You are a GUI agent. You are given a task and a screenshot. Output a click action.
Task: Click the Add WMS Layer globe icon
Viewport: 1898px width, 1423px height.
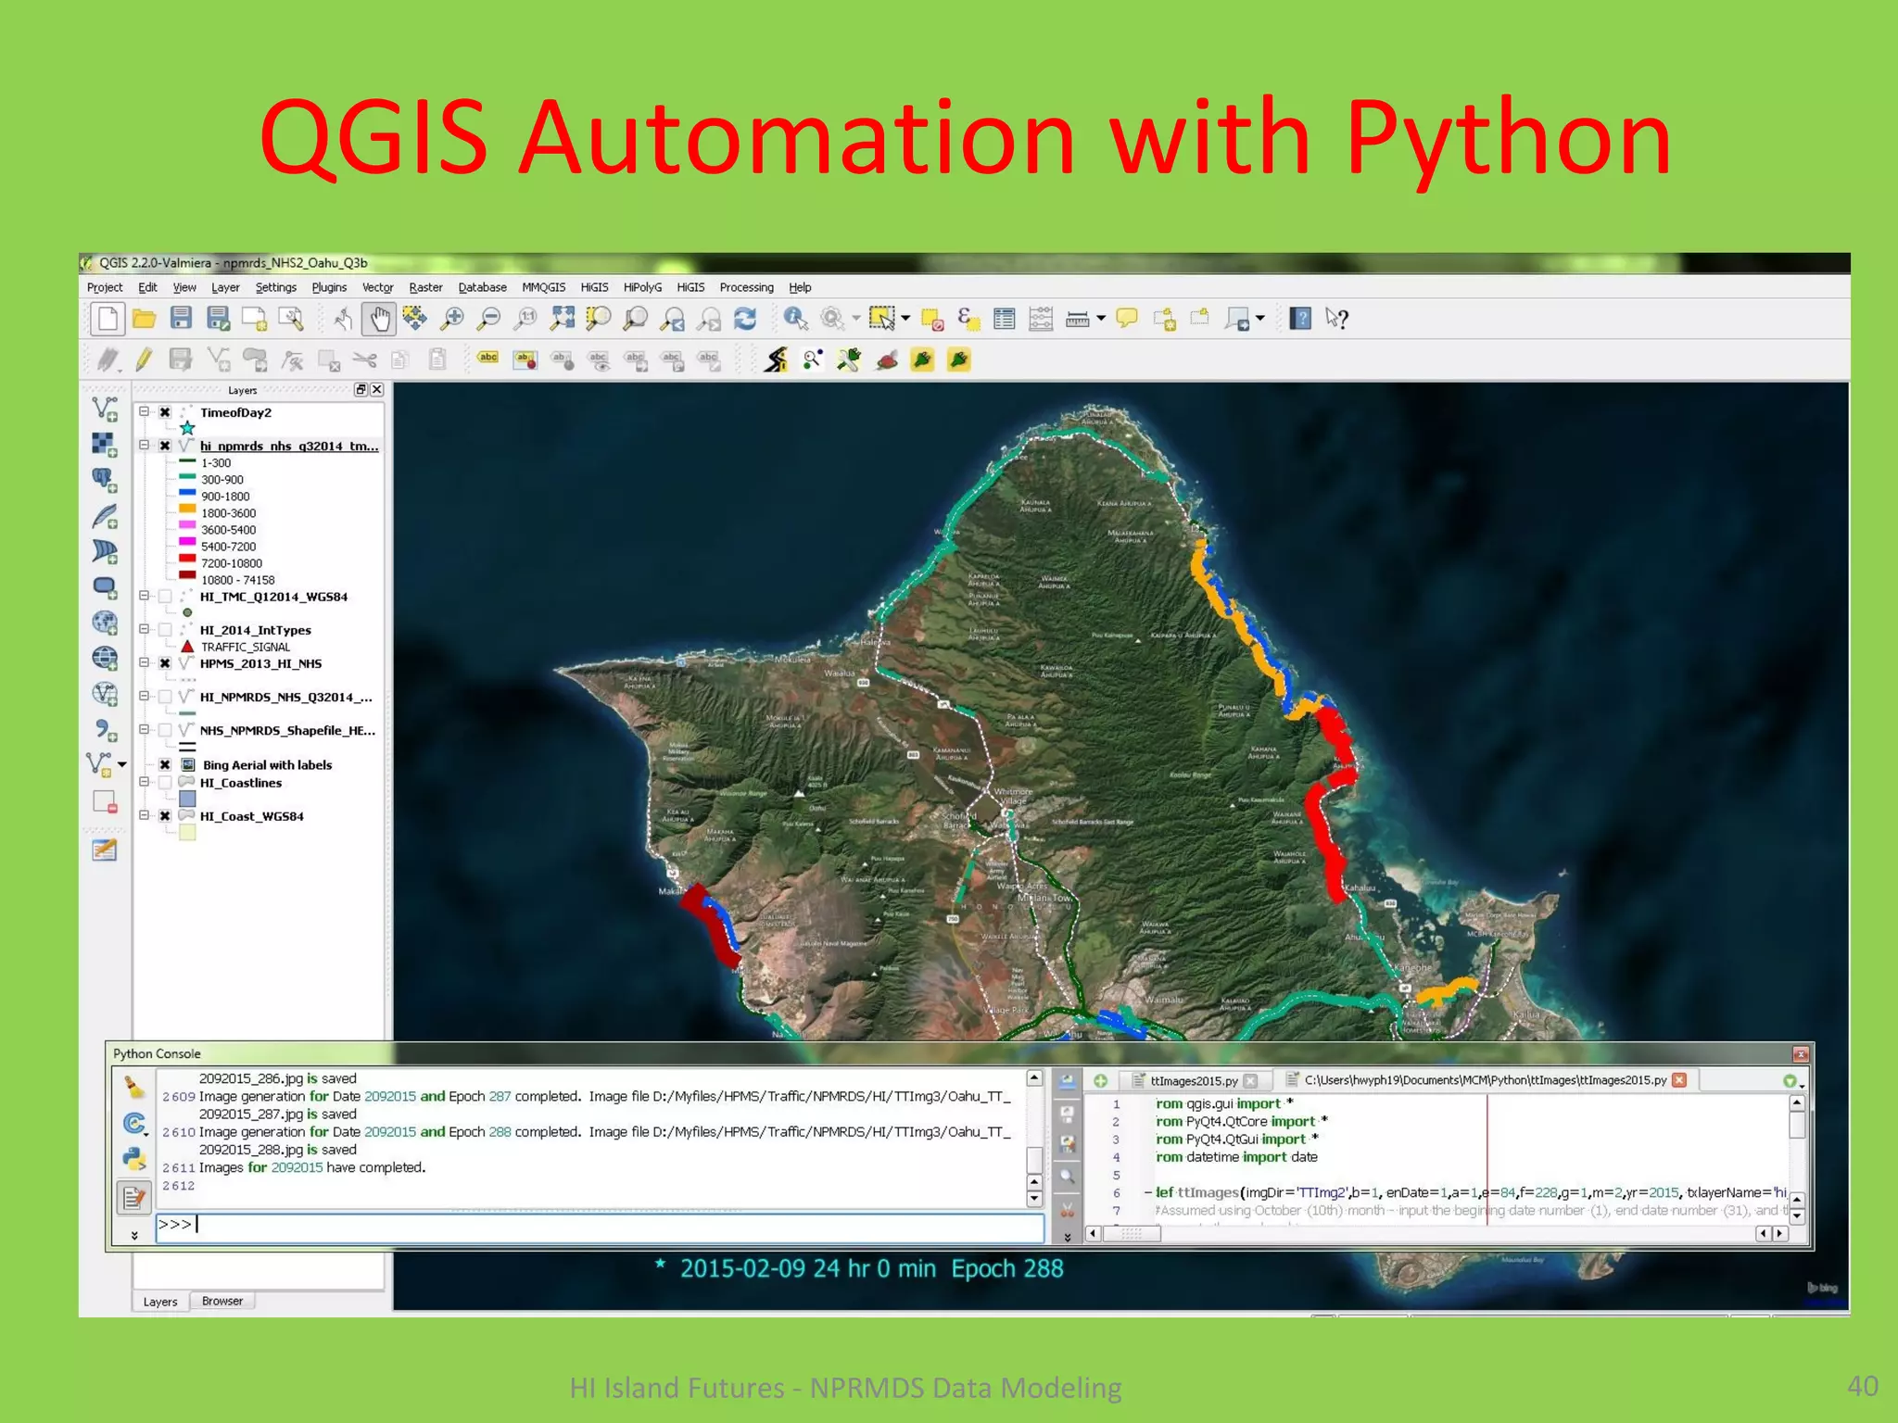[105, 623]
